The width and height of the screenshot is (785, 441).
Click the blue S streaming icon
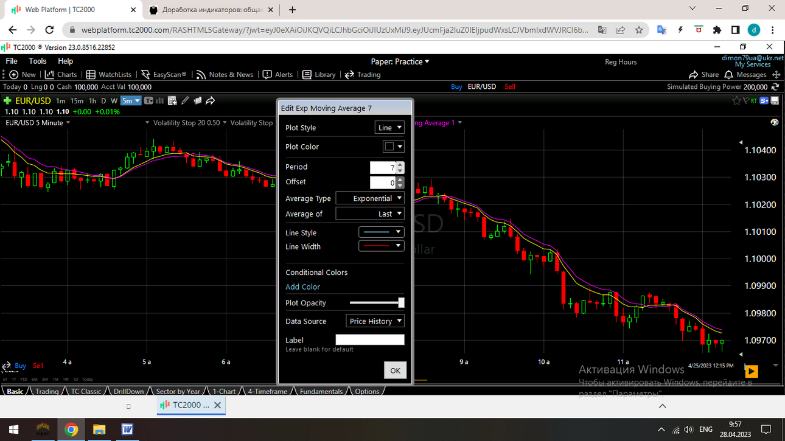click(765, 100)
